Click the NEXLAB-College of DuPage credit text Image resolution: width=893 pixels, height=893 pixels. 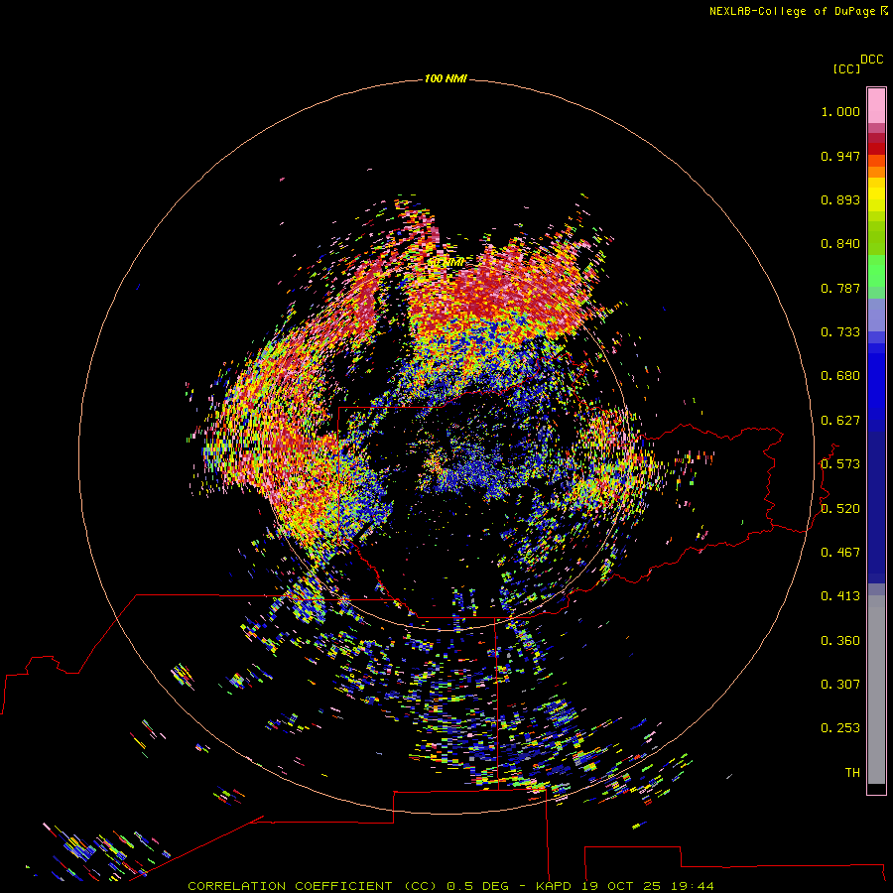(792, 11)
